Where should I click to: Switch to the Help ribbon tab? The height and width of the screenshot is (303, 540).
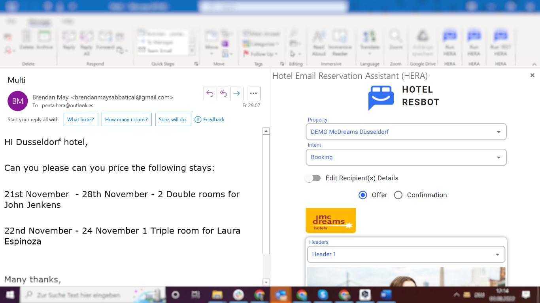tap(67, 21)
